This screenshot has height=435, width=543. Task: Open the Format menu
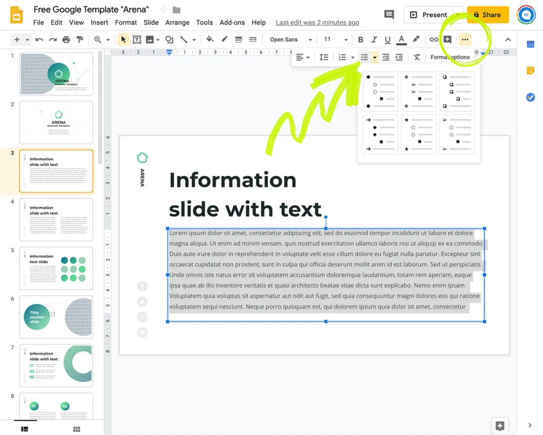pos(126,22)
